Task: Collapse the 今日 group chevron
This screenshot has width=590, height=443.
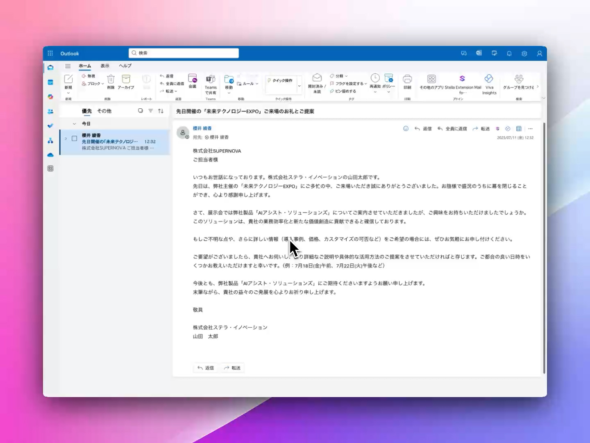Action: tap(74, 123)
